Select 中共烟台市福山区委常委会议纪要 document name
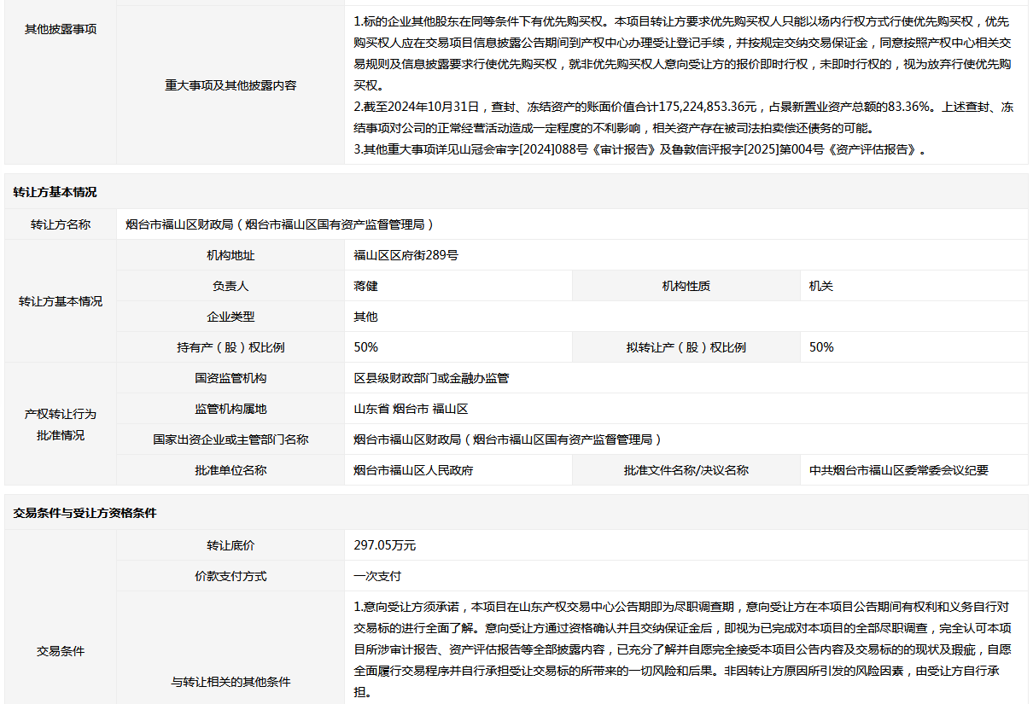 [898, 470]
